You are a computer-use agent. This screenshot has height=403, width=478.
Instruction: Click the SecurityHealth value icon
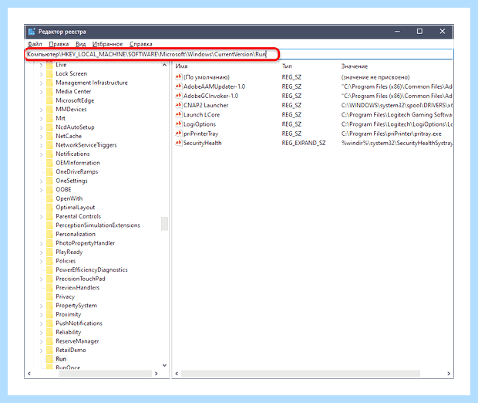[x=179, y=143]
